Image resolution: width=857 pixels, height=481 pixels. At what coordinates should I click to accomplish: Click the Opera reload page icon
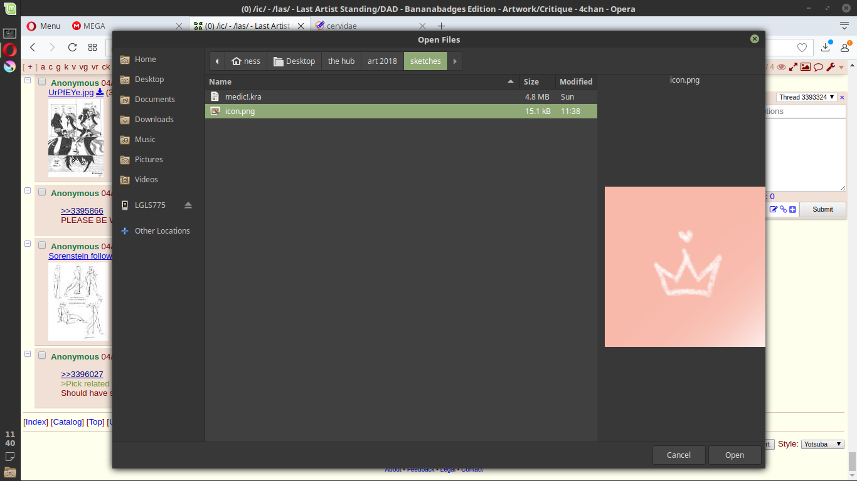(72, 48)
